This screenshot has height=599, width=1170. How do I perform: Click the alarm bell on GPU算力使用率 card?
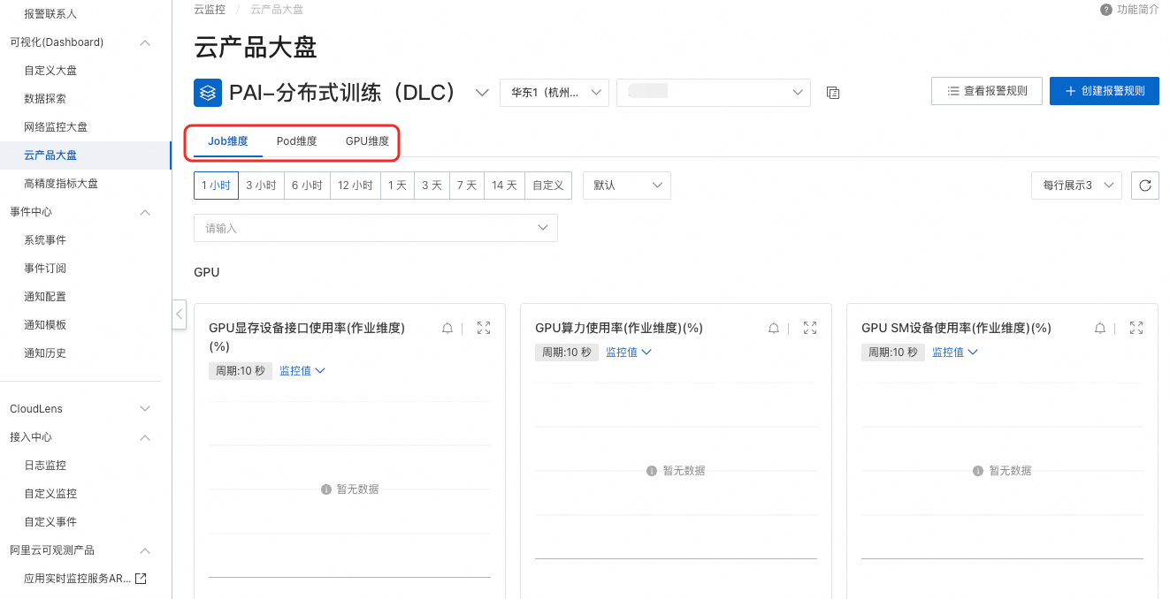click(774, 328)
